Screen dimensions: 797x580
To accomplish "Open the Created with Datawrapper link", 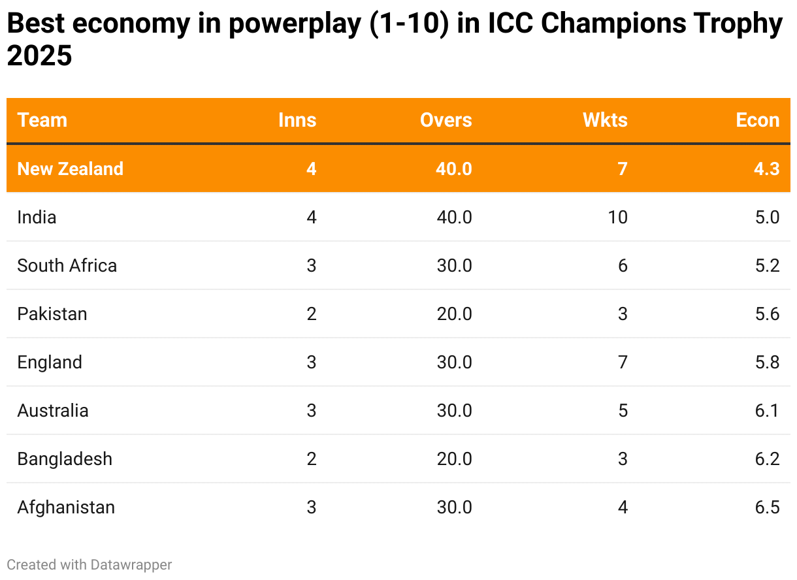I will [x=89, y=564].
